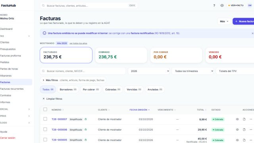Check the box for invoice T26-000005
The image size is (254, 143).
pos(45,140)
